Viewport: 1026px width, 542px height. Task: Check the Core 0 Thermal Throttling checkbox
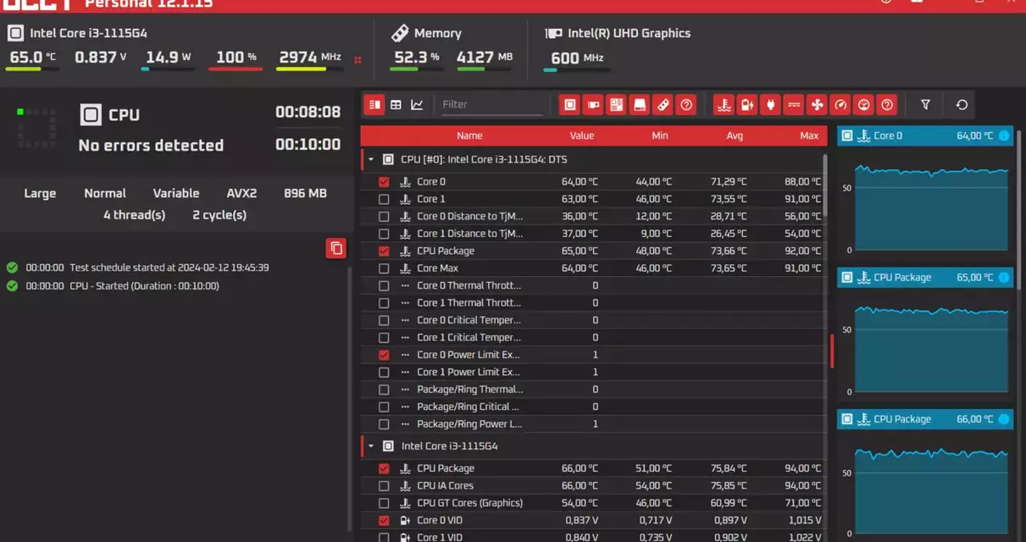coord(384,285)
